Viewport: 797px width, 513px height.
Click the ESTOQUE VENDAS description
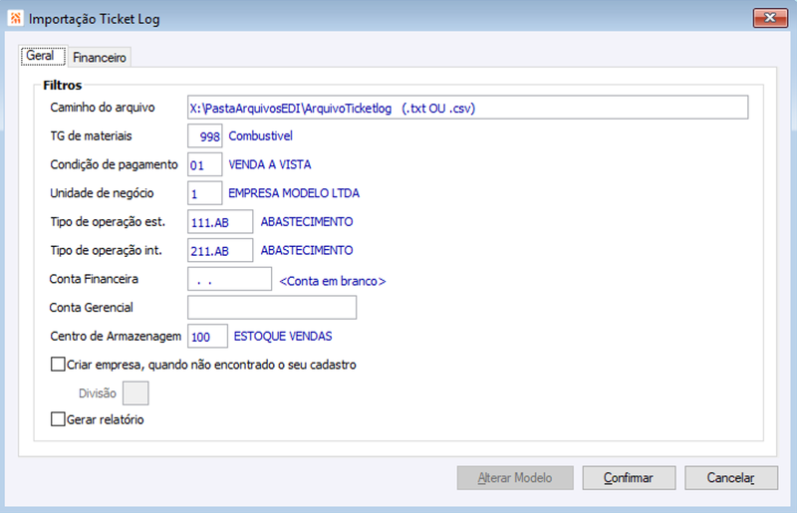283,336
